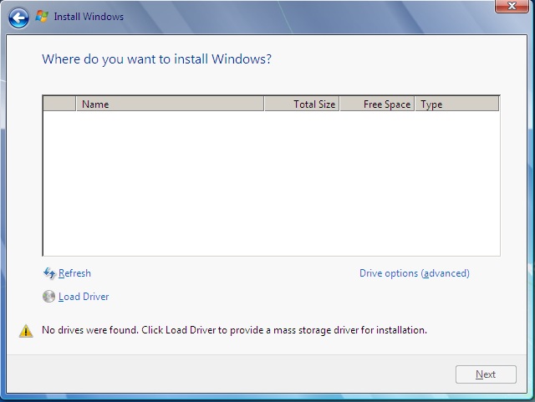Click the blue back arrow button
This screenshot has width=535, height=402.
click(x=18, y=17)
